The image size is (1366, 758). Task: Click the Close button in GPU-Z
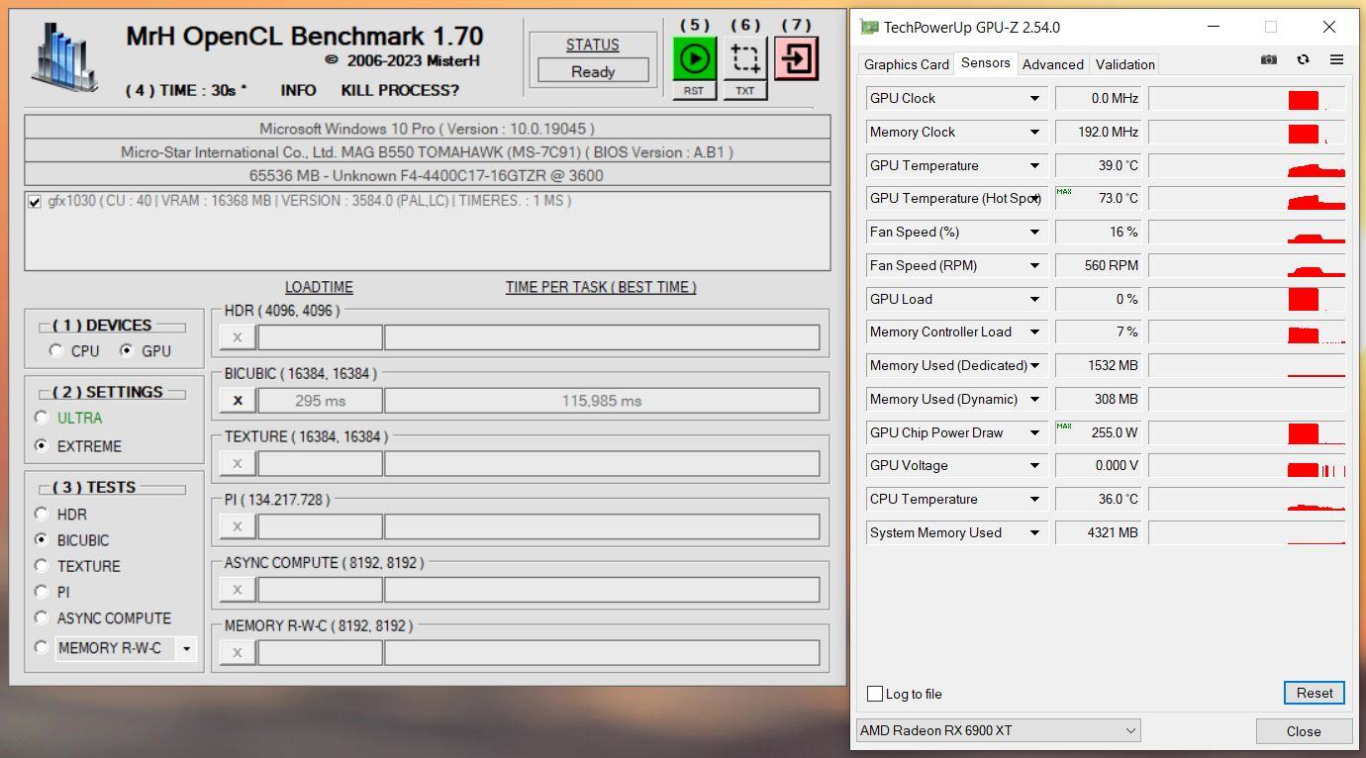1304,731
